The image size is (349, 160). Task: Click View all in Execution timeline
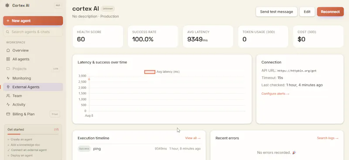point(193,138)
